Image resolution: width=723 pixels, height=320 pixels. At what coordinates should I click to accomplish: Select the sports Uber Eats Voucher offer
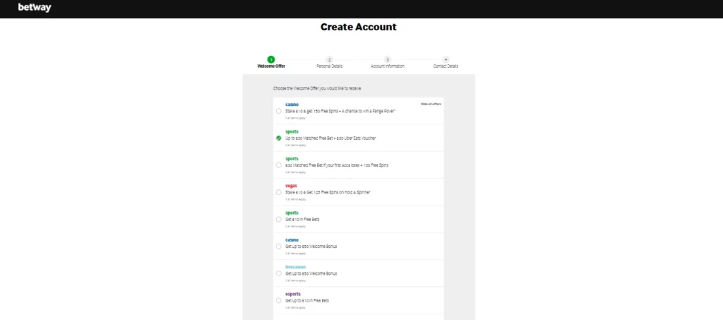(278, 138)
